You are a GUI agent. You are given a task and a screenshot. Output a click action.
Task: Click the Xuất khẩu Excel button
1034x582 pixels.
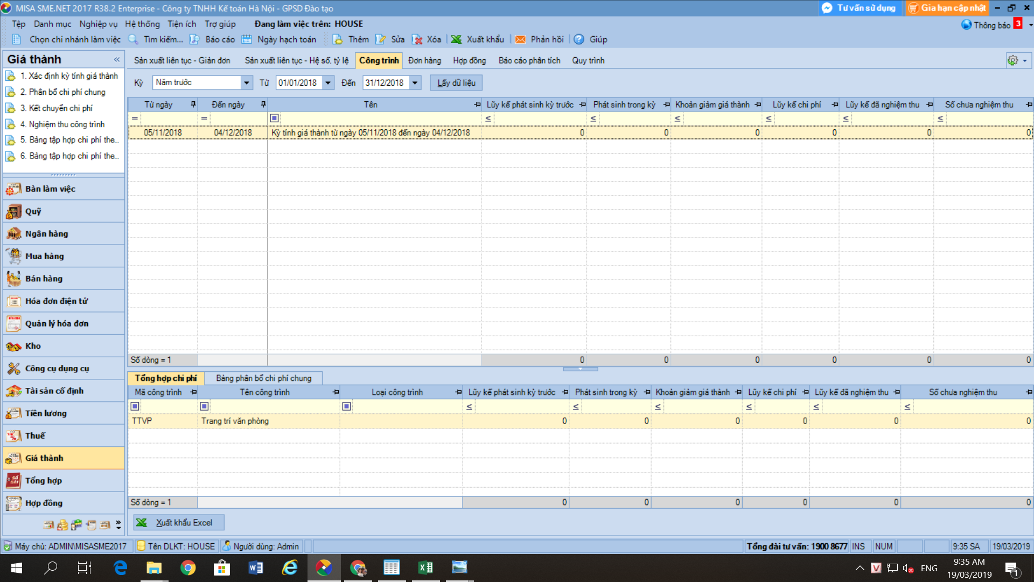click(178, 523)
